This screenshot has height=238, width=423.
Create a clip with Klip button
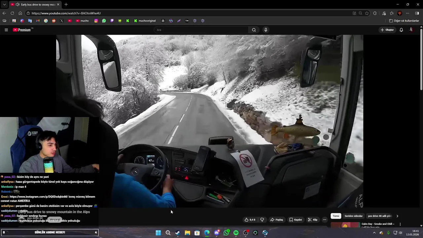tap(313, 220)
